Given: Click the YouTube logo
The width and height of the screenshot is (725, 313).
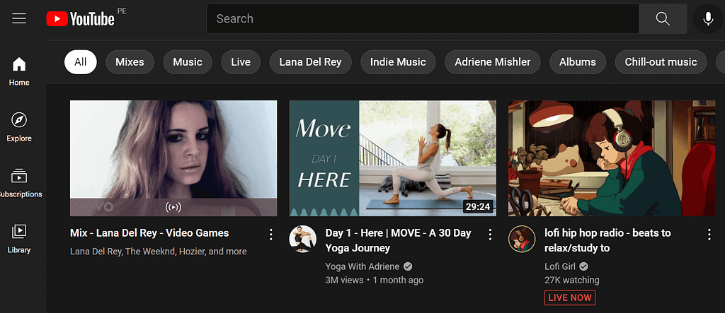Looking at the screenshot, I should pos(81,19).
